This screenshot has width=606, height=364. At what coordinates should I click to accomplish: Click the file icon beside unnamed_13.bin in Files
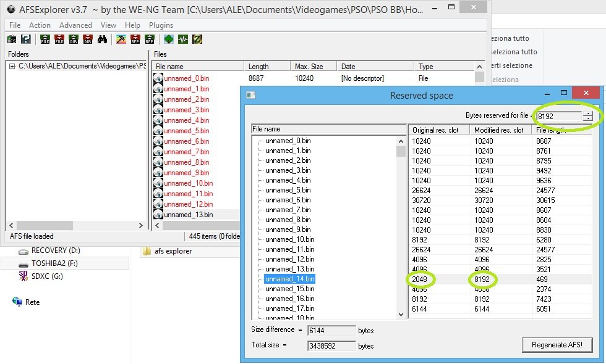[158, 215]
